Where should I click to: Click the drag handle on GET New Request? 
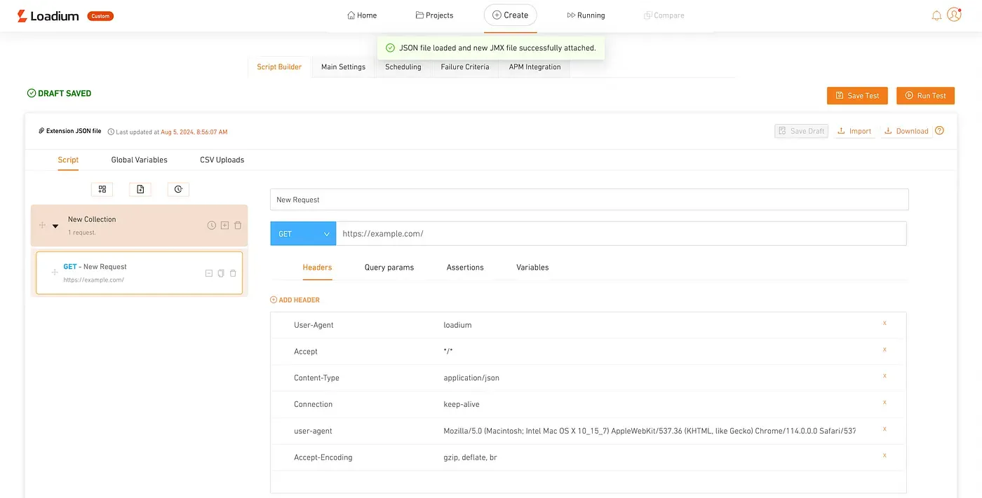point(55,272)
